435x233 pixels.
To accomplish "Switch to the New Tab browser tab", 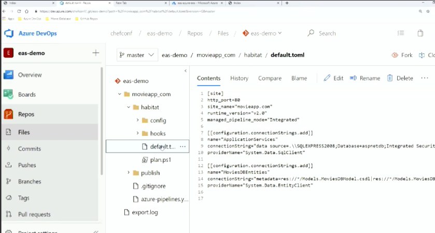I will pyautogui.click(x=141, y=3).
